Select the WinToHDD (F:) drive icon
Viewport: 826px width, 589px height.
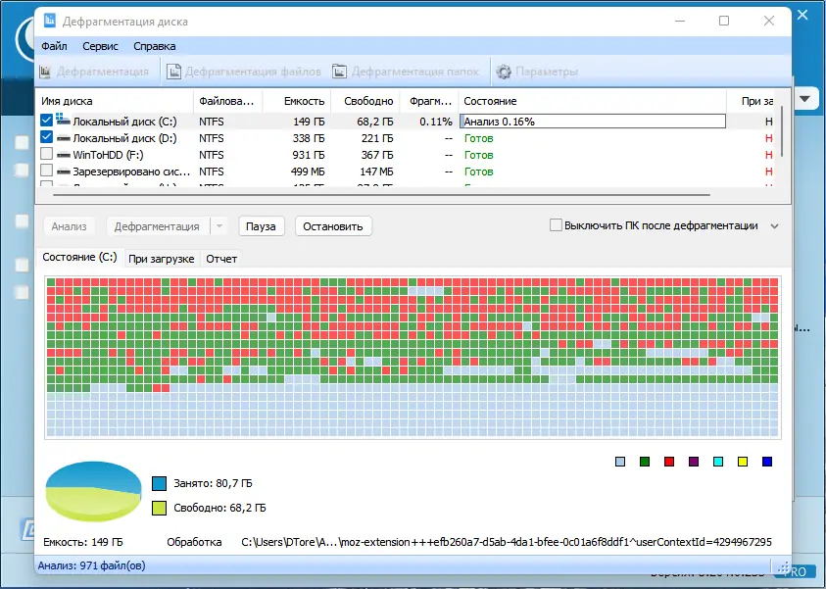pos(64,155)
